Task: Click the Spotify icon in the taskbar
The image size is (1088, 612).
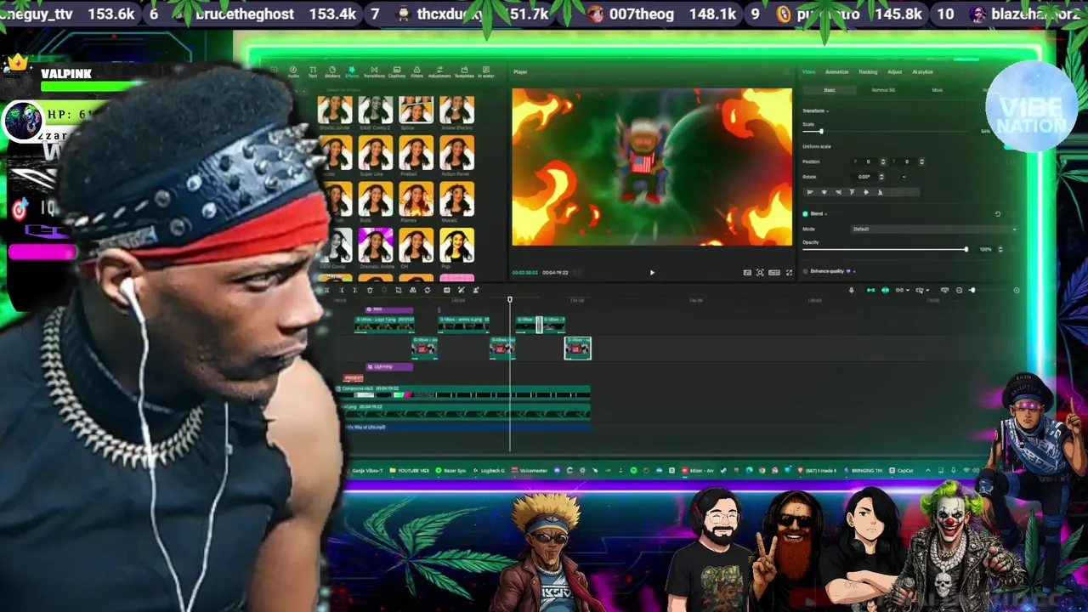Action: pyautogui.click(x=633, y=471)
